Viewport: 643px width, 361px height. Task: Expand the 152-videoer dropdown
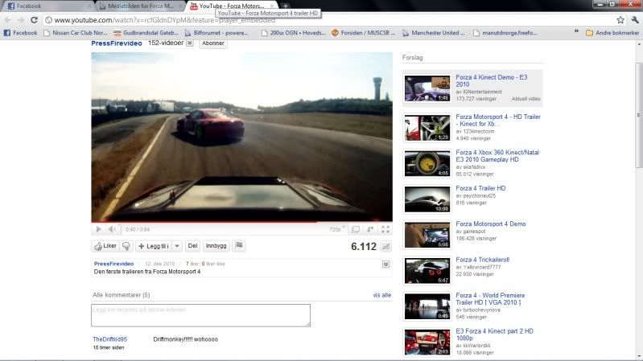tap(189, 43)
